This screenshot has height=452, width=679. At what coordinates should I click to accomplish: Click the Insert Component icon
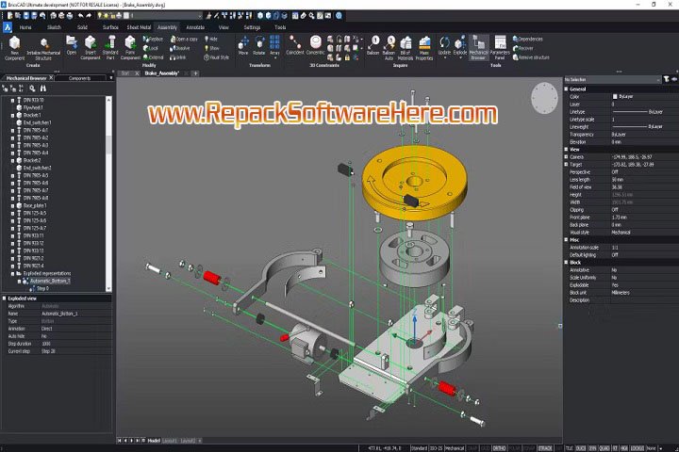[91, 48]
